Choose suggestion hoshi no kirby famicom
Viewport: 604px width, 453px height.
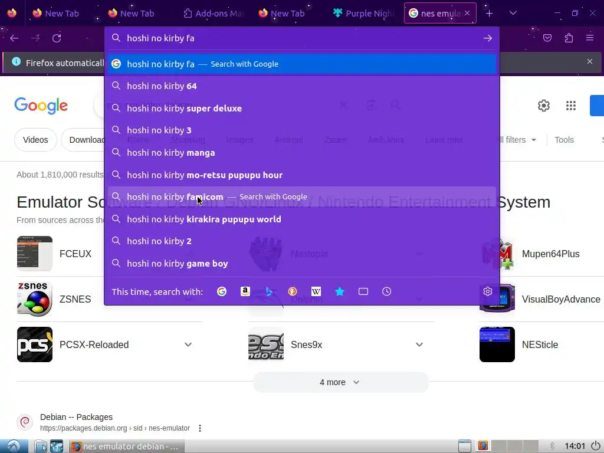tap(301, 197)
